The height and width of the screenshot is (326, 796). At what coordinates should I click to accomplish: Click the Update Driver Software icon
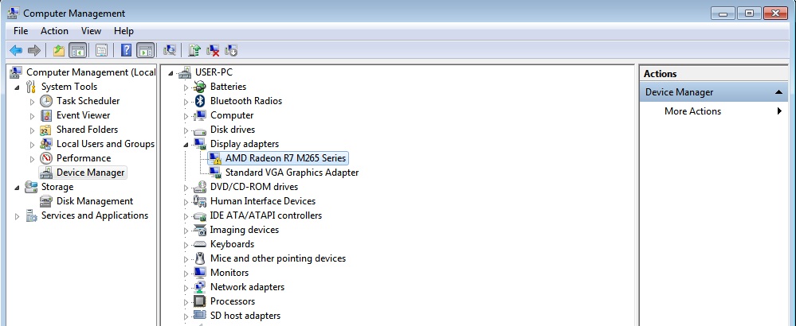tap(194, 51)
